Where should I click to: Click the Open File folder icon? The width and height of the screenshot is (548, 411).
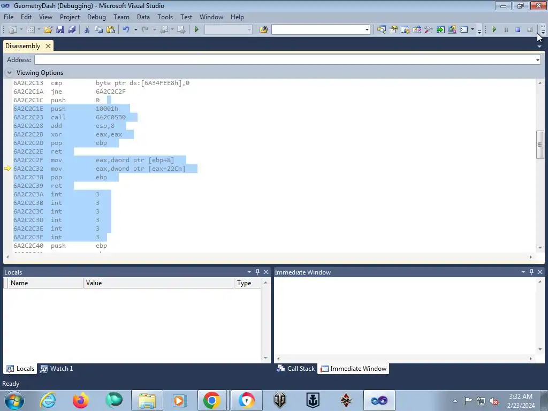[x=48, y=30]
